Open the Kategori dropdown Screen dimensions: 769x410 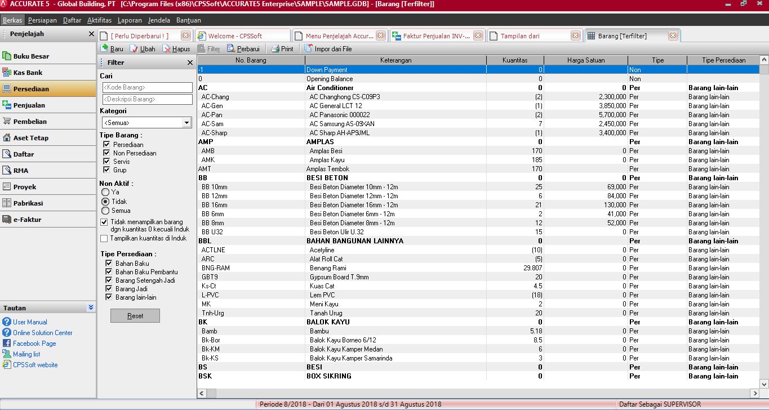[187, 123]
